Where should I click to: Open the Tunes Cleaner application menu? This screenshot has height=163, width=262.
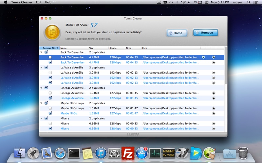[22, 2]
